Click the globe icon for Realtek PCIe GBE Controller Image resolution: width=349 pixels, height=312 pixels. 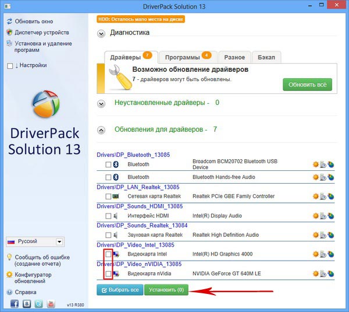[331, 196]
